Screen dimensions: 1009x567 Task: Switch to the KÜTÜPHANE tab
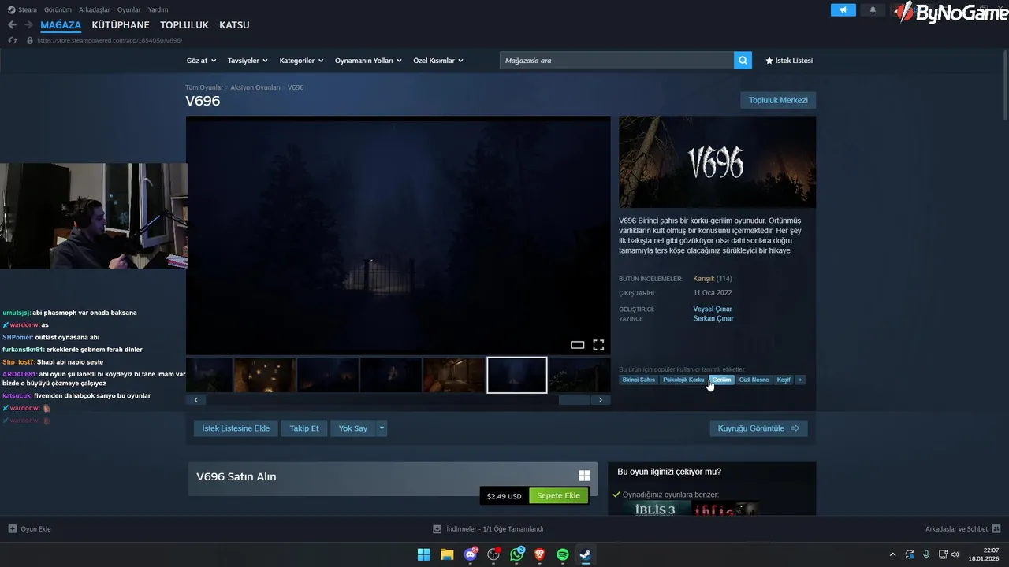121,25
